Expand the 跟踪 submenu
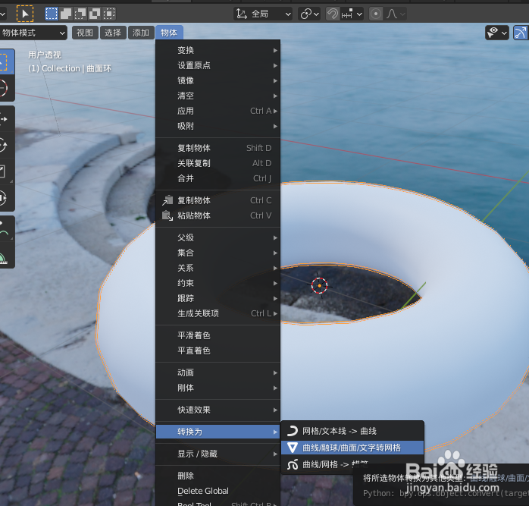Viewport: 529px width, 506px height. click(218, 298)
